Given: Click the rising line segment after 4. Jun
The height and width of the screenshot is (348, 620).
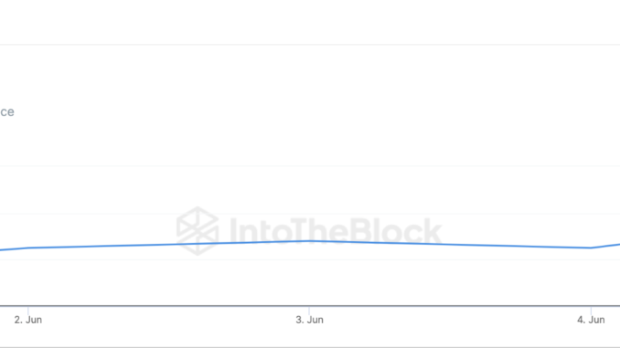Looking at the screenshot, I should click(605, 246).
